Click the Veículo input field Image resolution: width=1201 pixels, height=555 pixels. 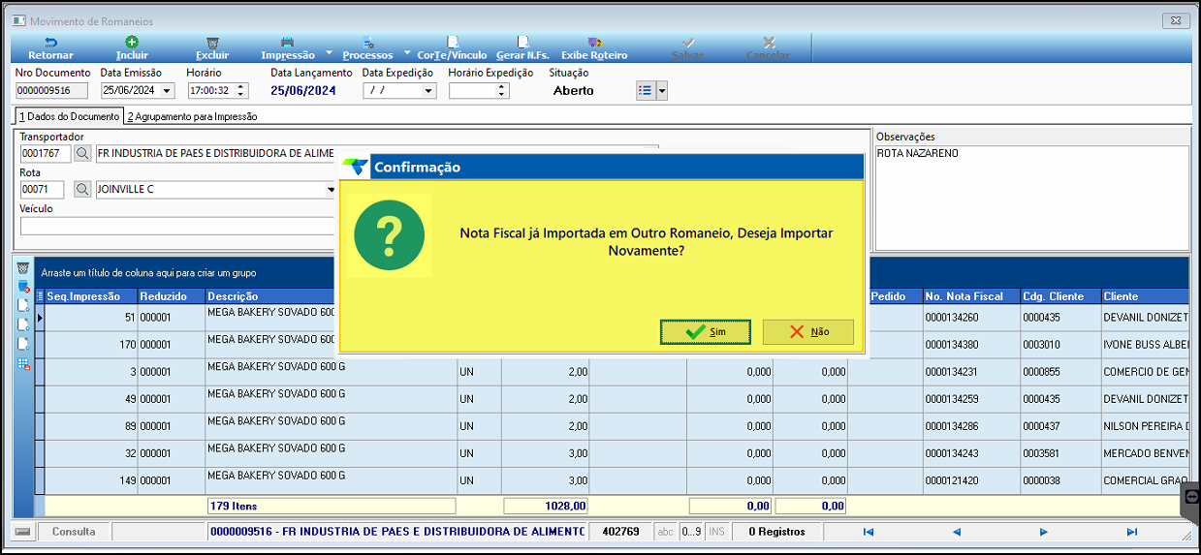pos(176,226)
